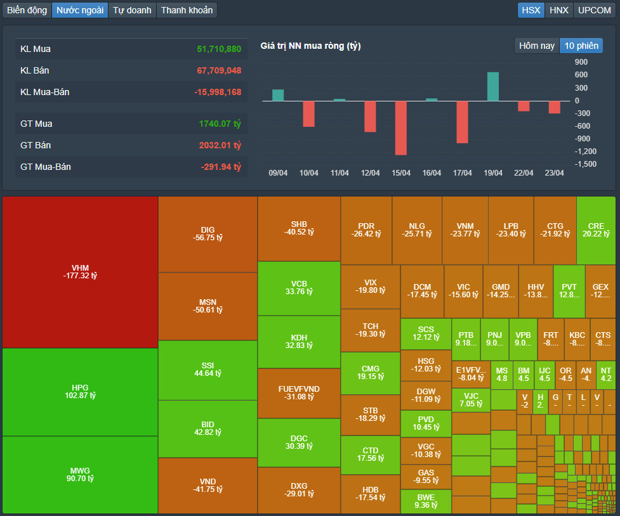Select the HPG treemap cell
Screen dimensions: 620x516
[x=80, y=392]
